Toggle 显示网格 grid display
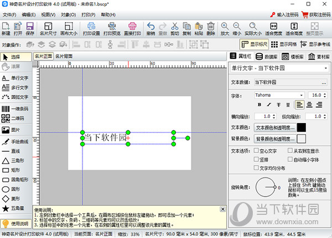Image resolution: width=332 pixels, height=238 pixels. coord(284,44)
